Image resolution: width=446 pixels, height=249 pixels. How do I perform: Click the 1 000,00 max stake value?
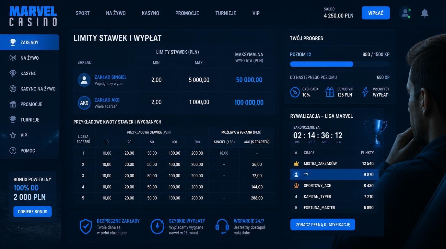tap(199, 102)
